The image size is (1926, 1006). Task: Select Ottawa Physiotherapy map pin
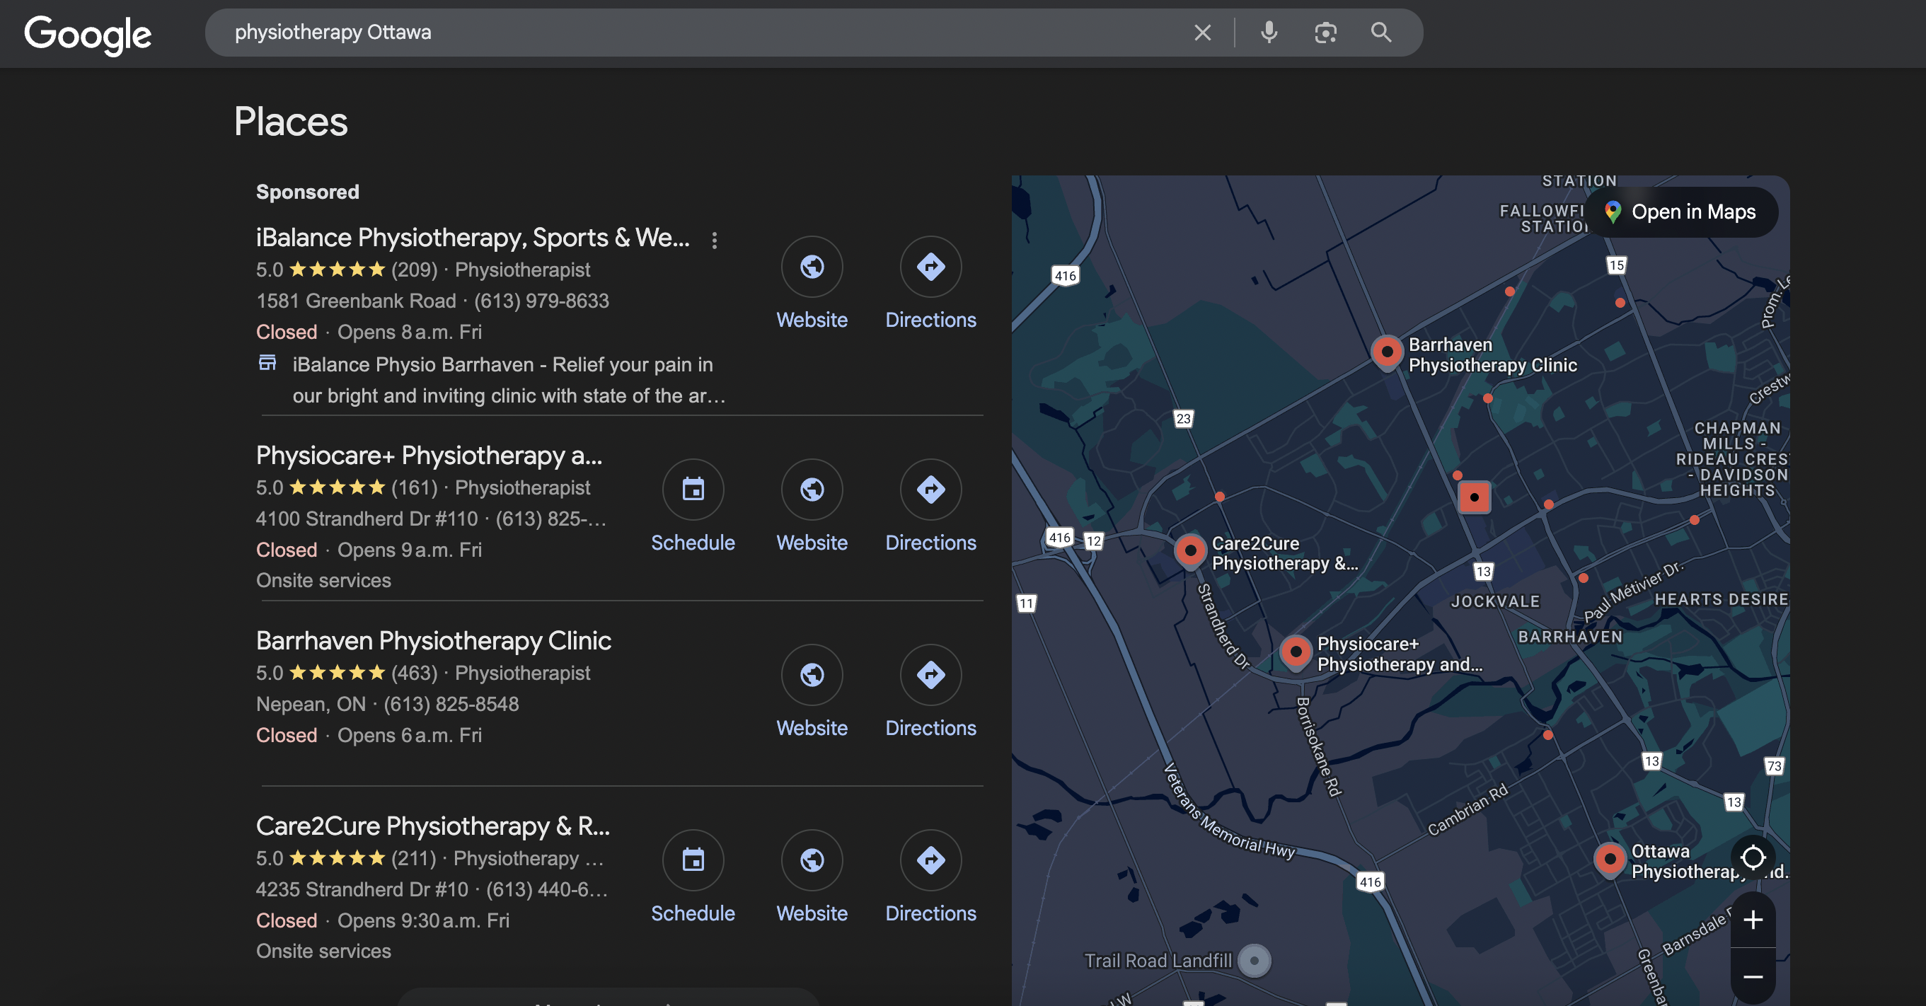(x=1609, y=860)
